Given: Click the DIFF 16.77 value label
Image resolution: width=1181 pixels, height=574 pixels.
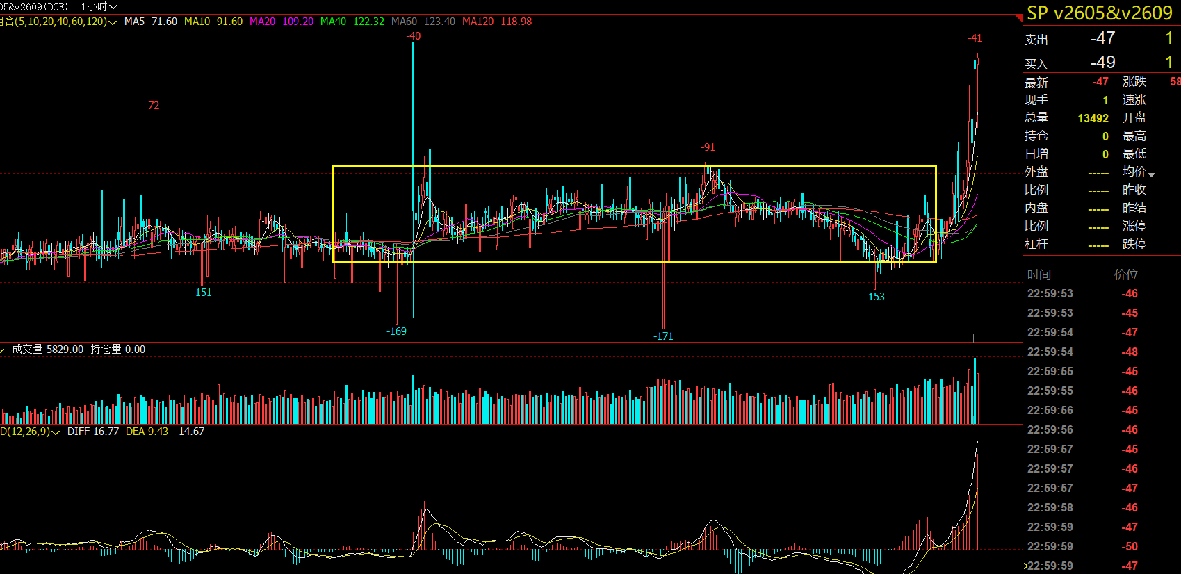Looking at the screenshot, I should pos(93,432).
